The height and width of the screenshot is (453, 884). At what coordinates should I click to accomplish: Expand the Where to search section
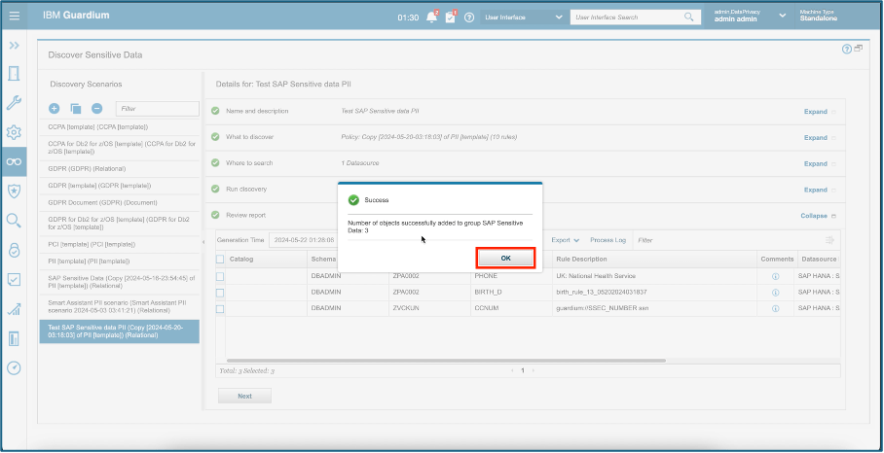coord(815,163)
